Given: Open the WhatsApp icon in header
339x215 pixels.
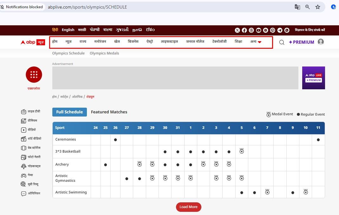Looking at the screenshot, I should [x=287, y=30].
